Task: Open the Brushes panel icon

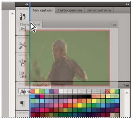Action: click(x=22, y=63)
